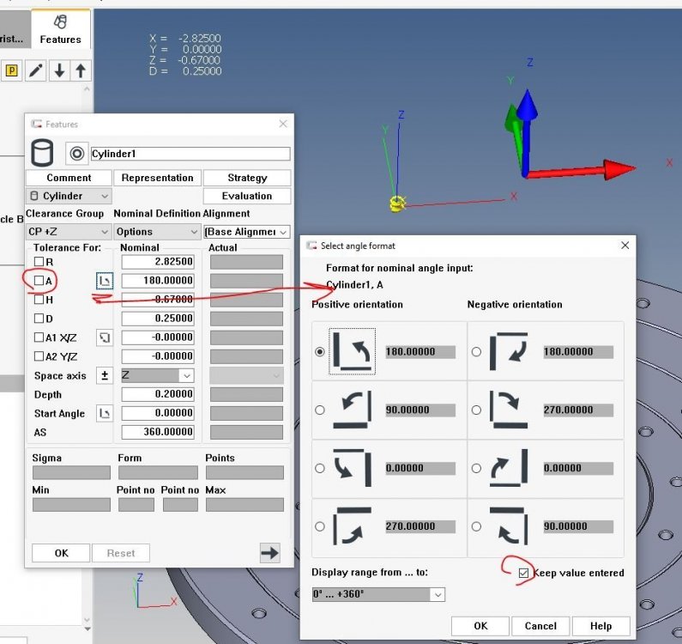The width and height of the screenshot is (682, 644).
Task: Click Cancel in Select angle format dialog
Action: (540, 626)
